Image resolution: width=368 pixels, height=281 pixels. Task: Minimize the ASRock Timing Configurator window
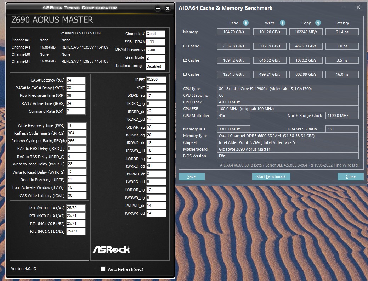(158, 9)
